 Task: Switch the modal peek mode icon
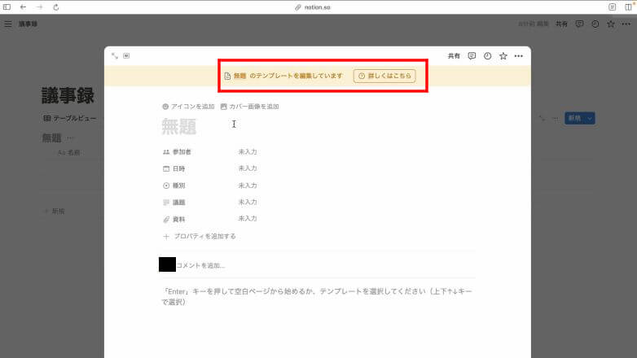click(x=126, y=55)
